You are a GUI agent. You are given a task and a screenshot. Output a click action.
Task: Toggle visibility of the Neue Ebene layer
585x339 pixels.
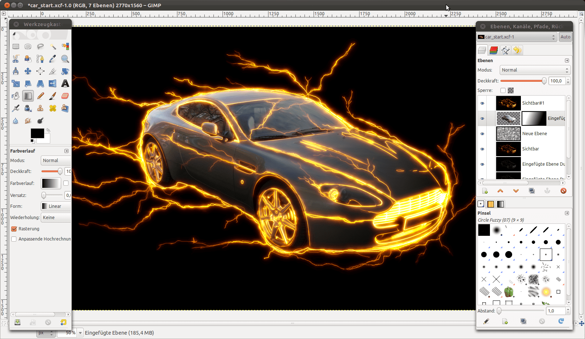(x=482, y=134)
